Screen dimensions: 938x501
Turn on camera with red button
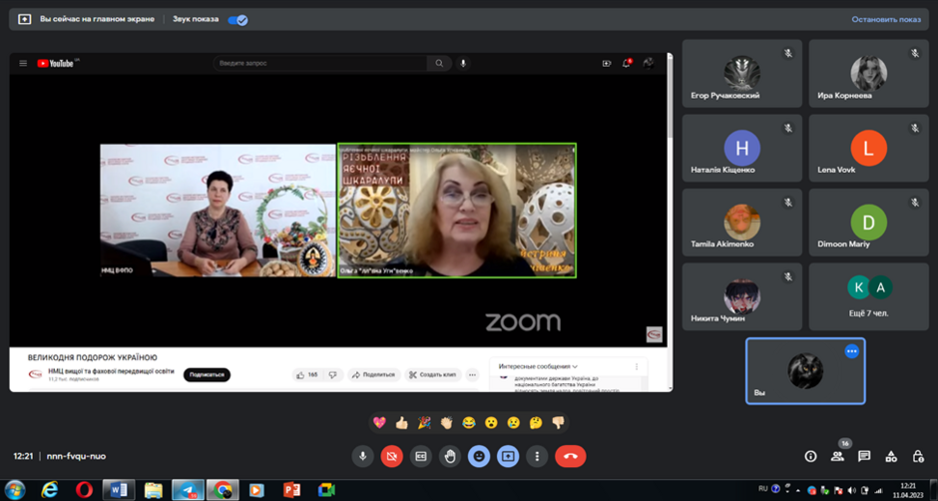point(392,456)
